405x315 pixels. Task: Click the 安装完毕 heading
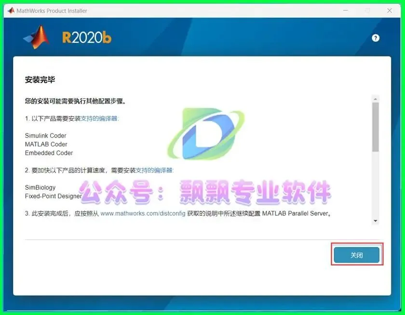point(40,79)
